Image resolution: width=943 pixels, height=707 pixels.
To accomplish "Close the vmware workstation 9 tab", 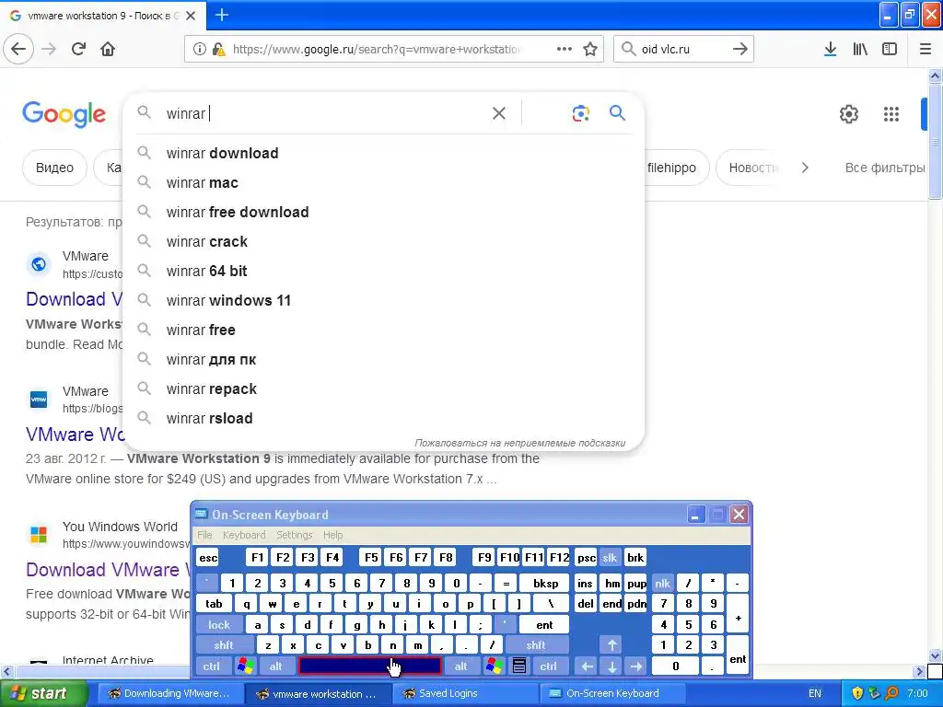I will tap(191, 16).
